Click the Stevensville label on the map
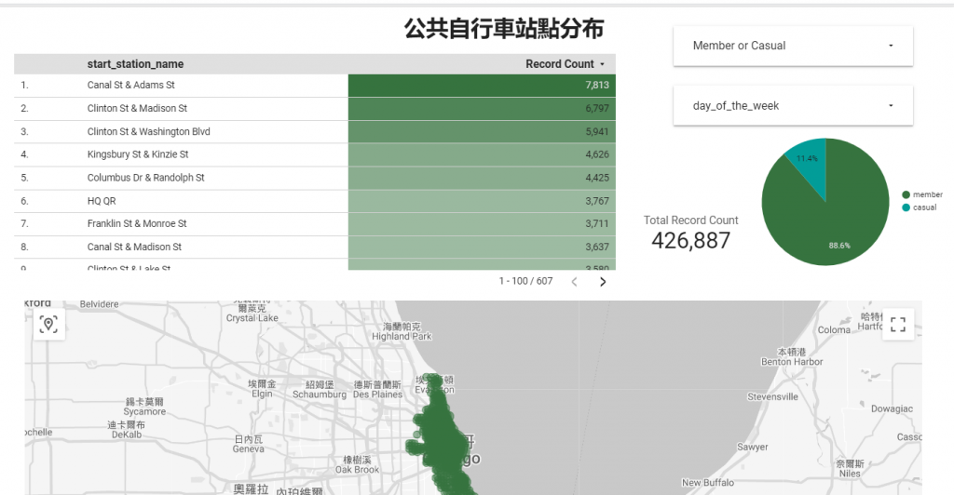954x495 pixels. tap(772, 397)
